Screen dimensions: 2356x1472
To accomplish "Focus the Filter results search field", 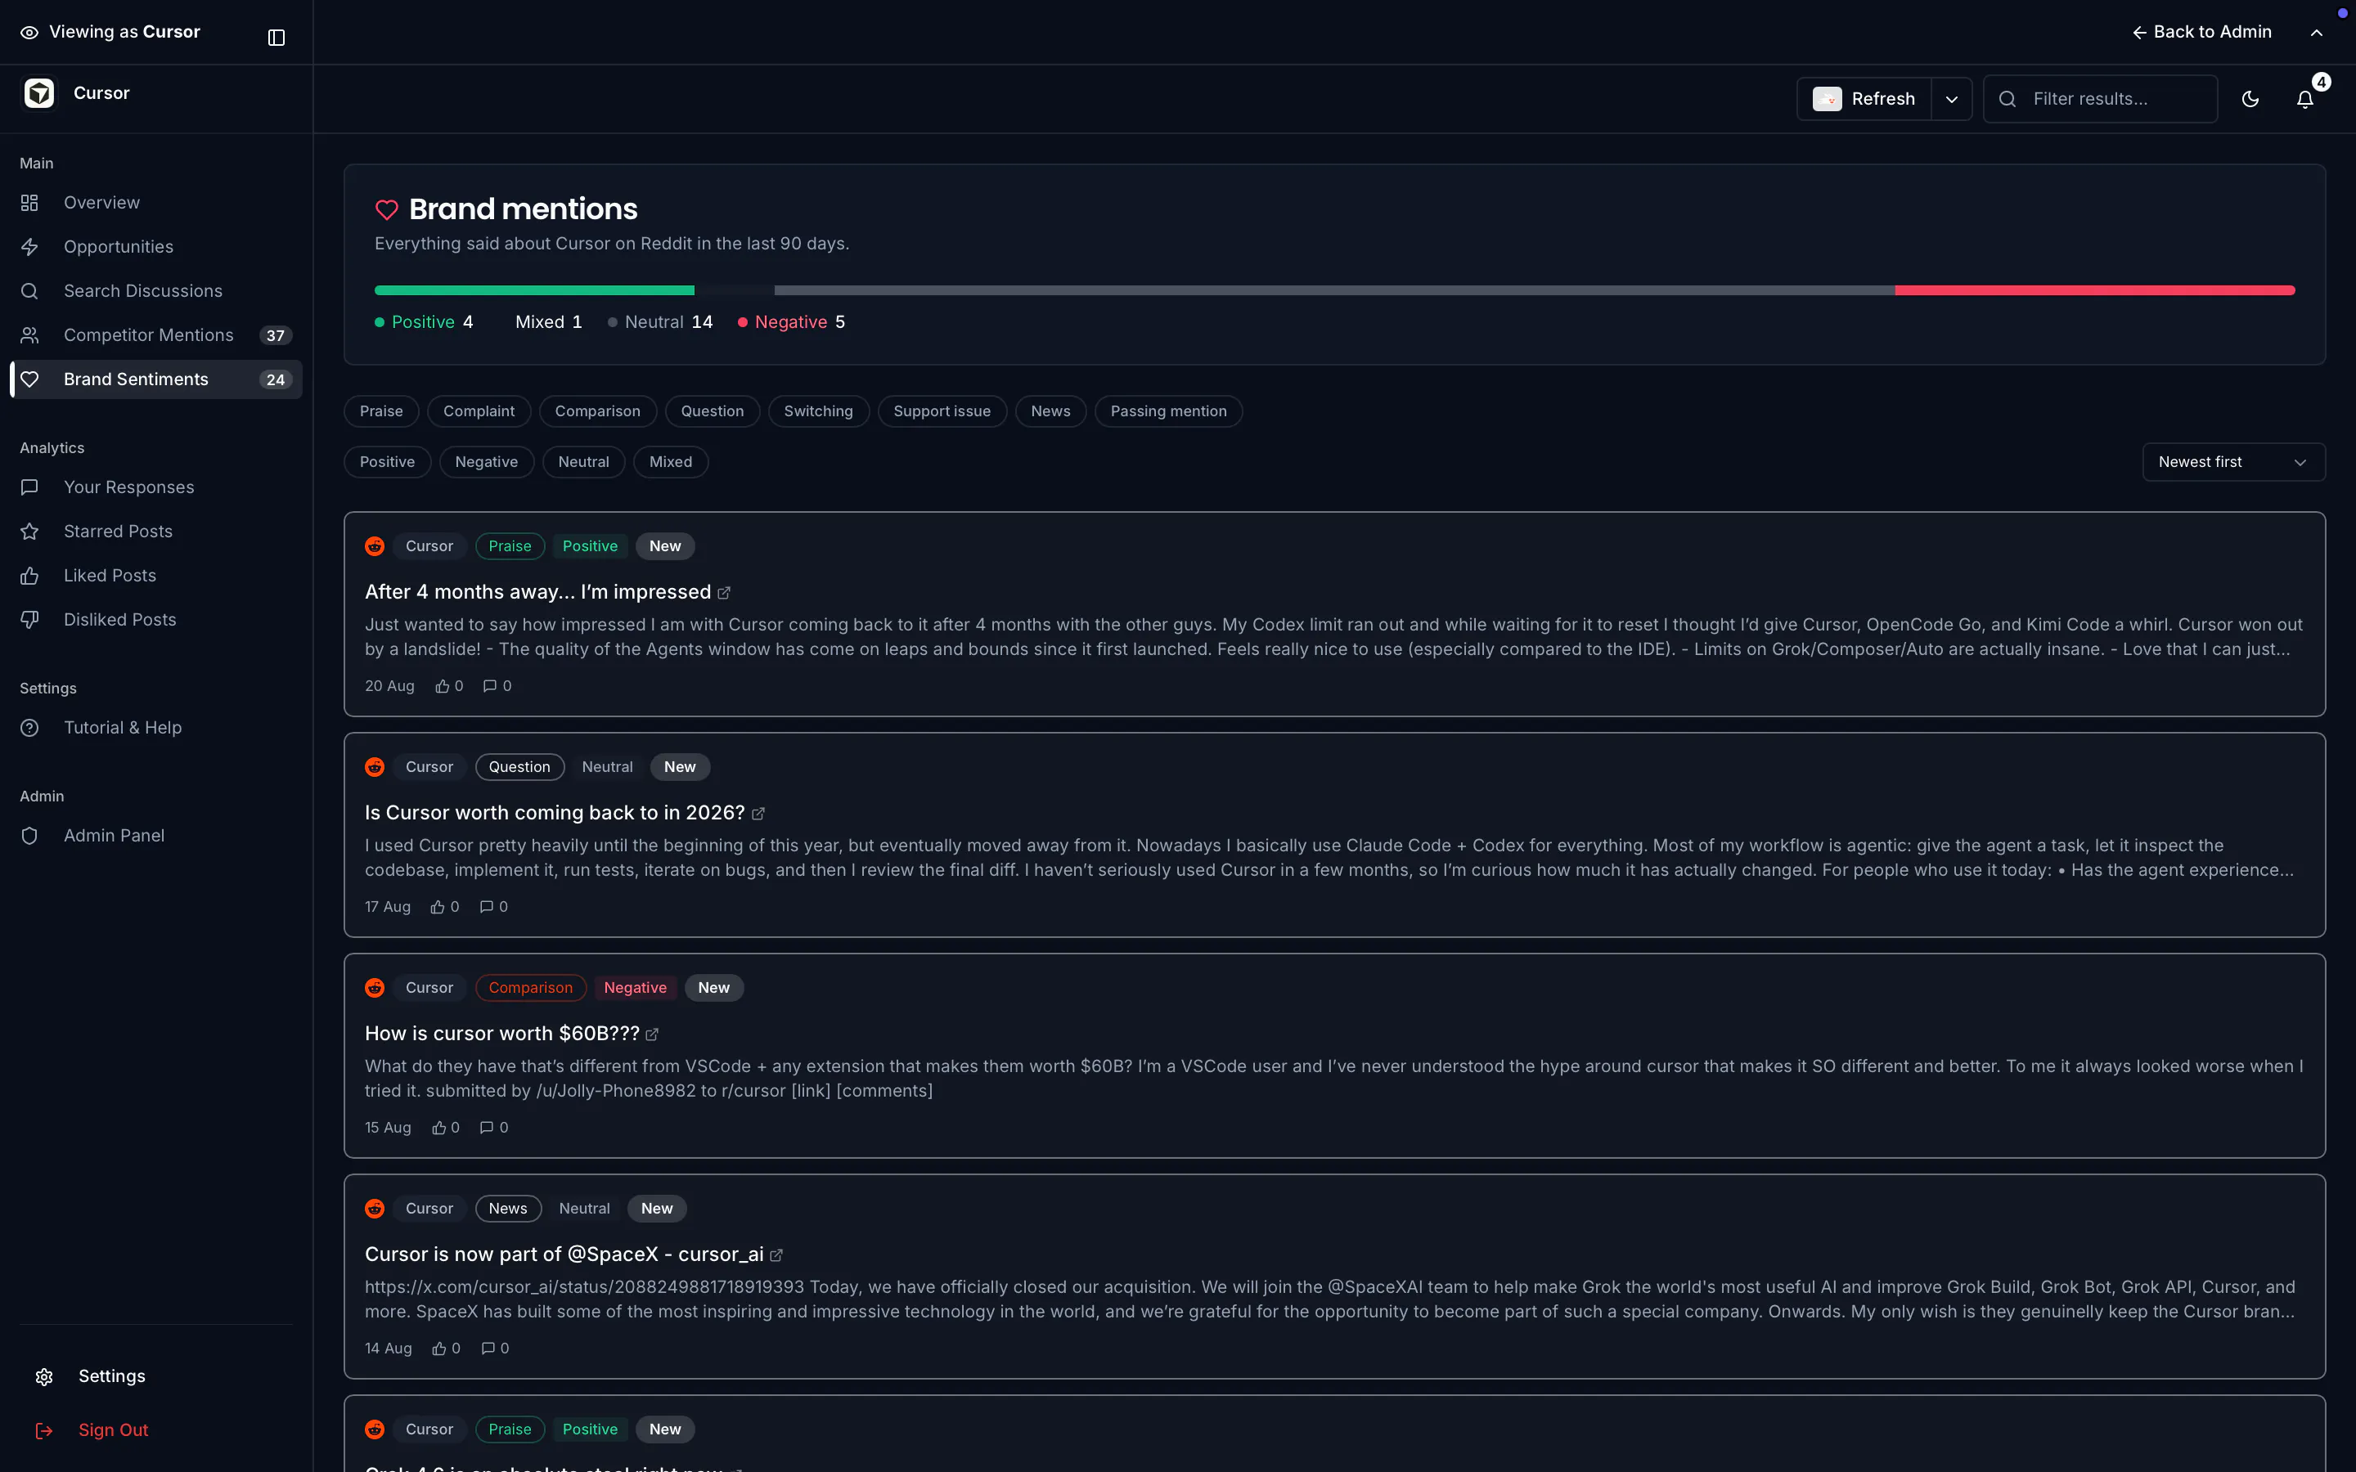I will click(x=2101, y=98).
